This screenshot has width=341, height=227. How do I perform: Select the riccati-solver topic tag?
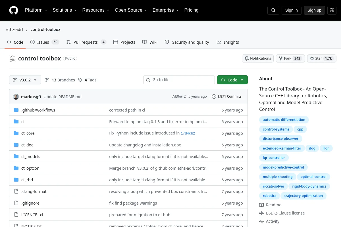pos(273,186)
